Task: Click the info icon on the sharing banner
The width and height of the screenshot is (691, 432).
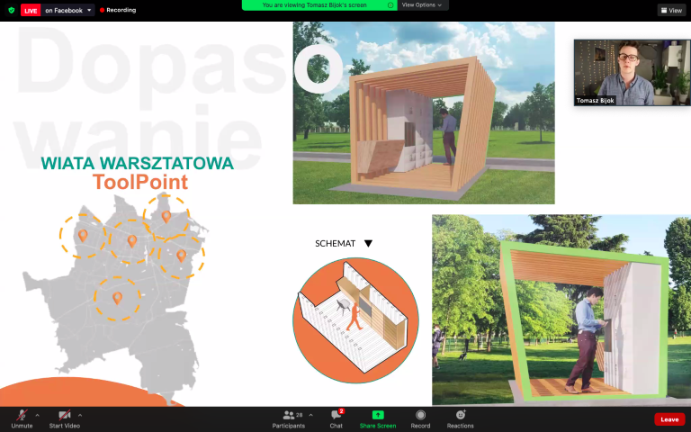Action: (390, 4)
